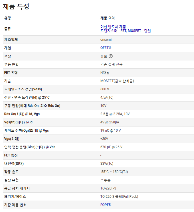Open the FQPF5 base product number link
The height and width of the screenshot is (212, 194).
[x=105, y=205]
